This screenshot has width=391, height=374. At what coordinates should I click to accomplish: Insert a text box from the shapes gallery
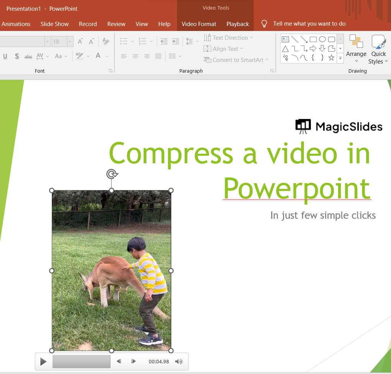(285, 39)
